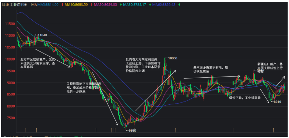Screen dimensions: 289x138
Task: Click the red up arrow after MA5
Action: pos(62,5)
